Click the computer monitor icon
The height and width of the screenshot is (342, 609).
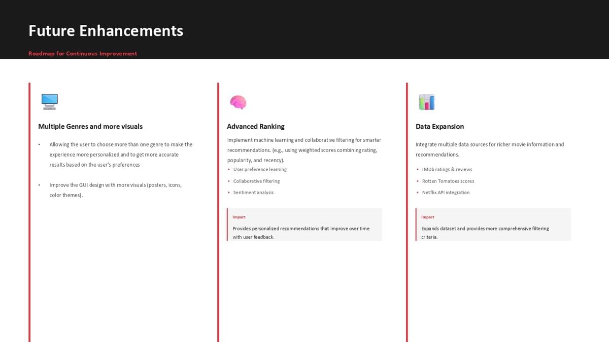(49, 102)
